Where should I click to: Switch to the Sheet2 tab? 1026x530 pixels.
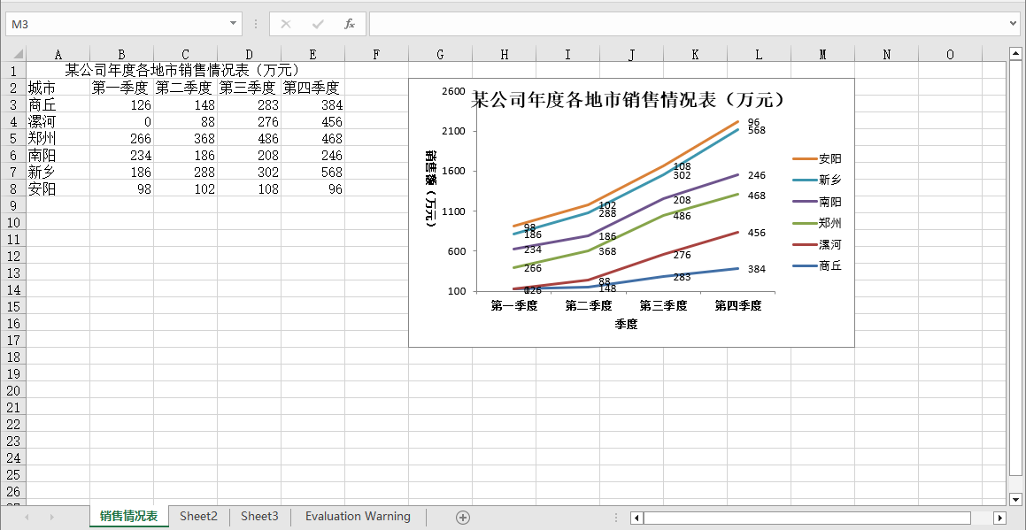(198, 517)
